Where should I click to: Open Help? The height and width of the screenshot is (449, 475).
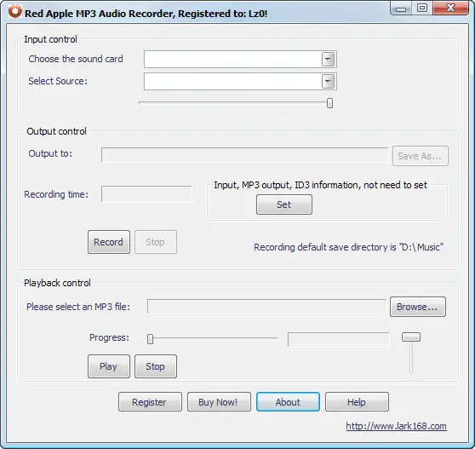point(357,402)
